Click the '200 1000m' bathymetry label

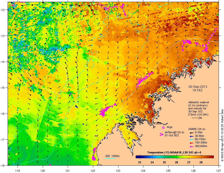coord(113,156)
